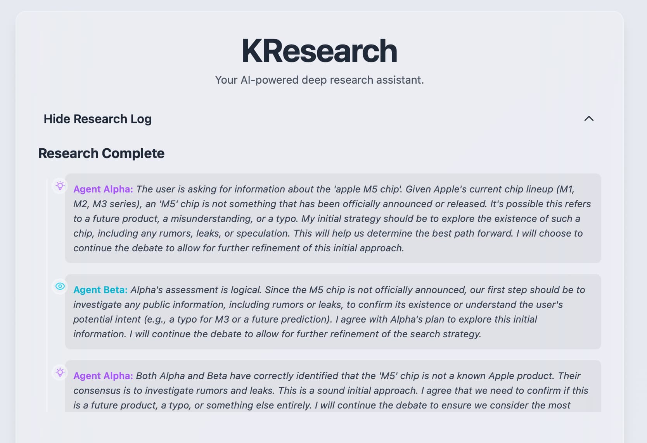Select the Agent Beta response message
647x443 pixels.
(333, 312)
